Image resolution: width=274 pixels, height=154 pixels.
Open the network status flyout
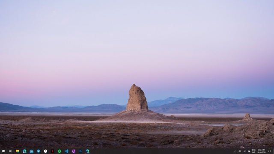coord(244,151)
